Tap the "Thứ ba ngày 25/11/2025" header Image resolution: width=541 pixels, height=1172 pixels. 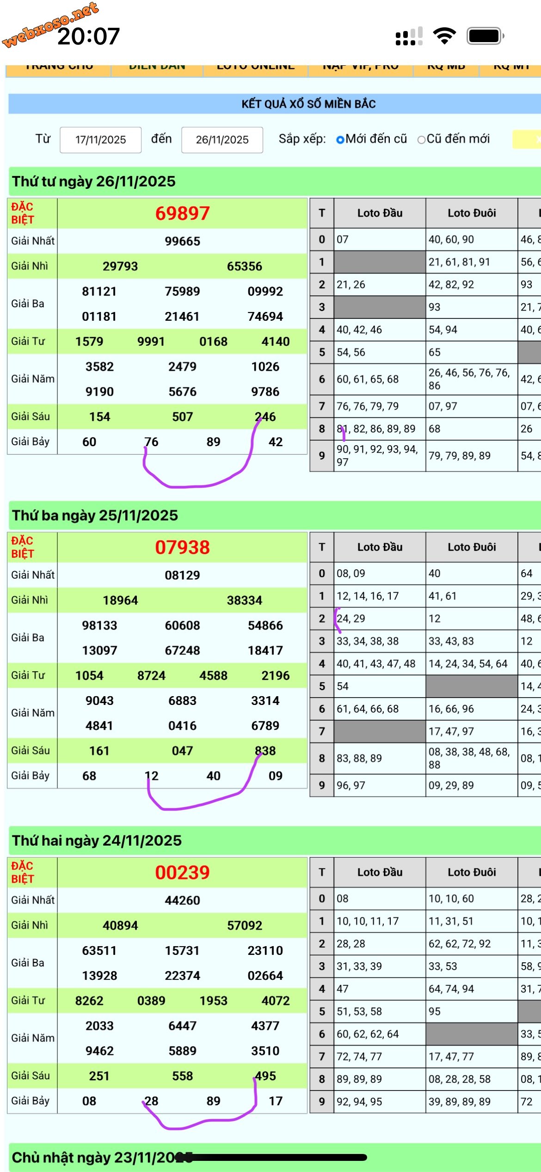click(95, 515)
